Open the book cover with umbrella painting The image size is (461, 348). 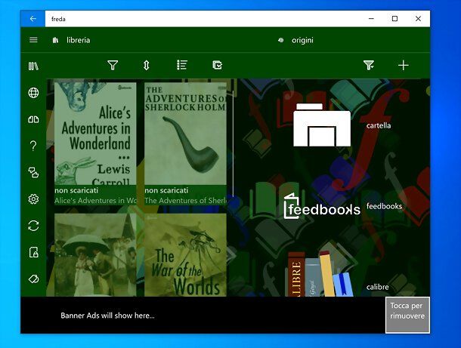coord(95,254)
